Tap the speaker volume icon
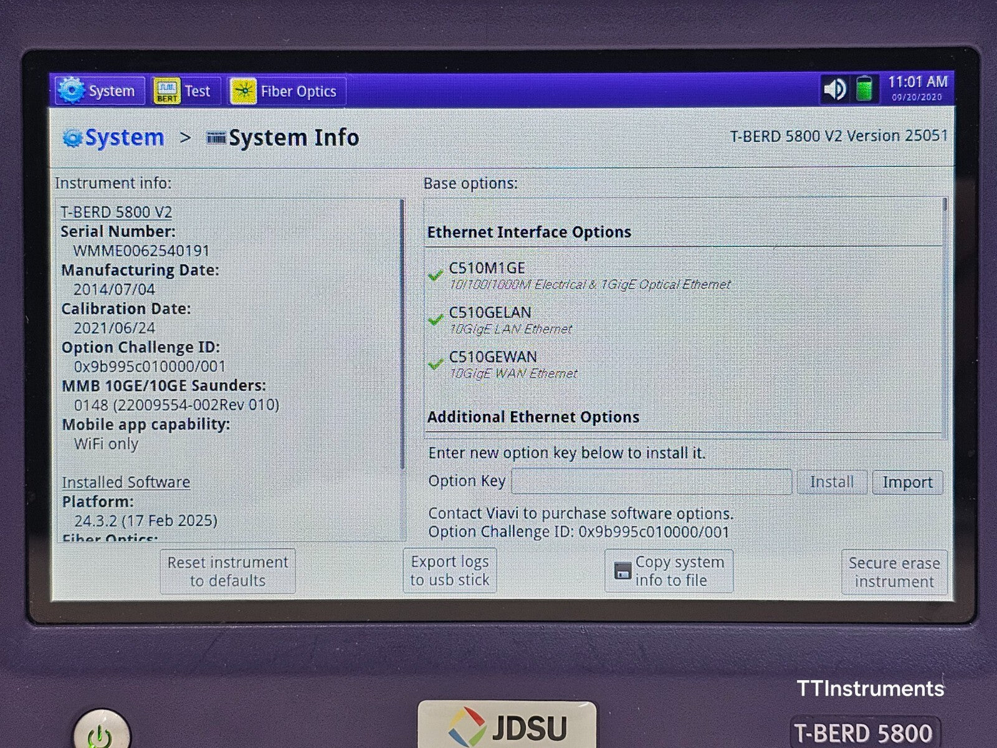This screenshot has width=997, height=748. click(x=834, y=89)
